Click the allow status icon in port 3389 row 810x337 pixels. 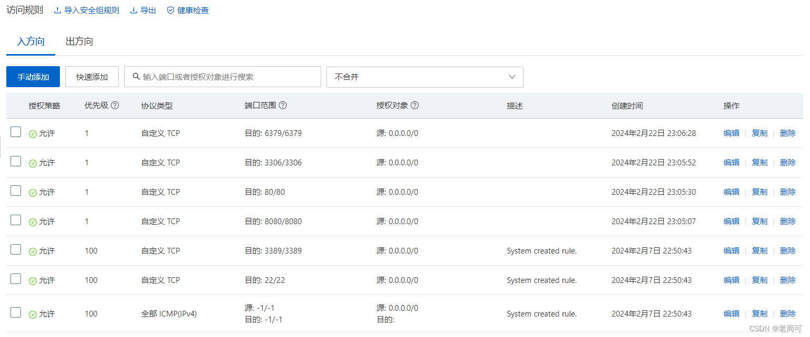click(33, 251)
